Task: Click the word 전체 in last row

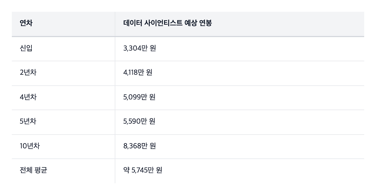Action: point(26,170)
